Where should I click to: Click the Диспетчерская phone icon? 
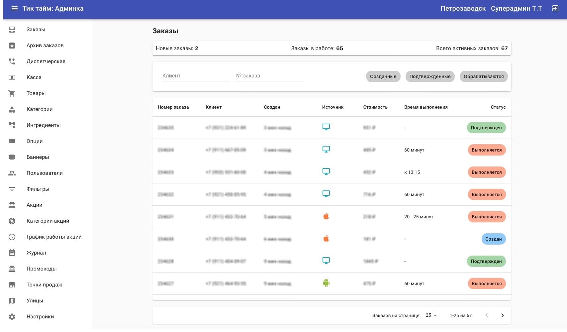[12, 61]
